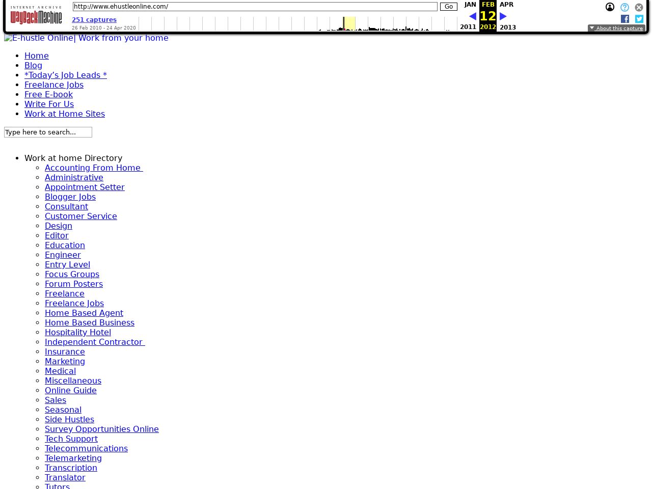Open the Wayback help question icon
Viewport: 652px width, 489px height.
(624, 7)
